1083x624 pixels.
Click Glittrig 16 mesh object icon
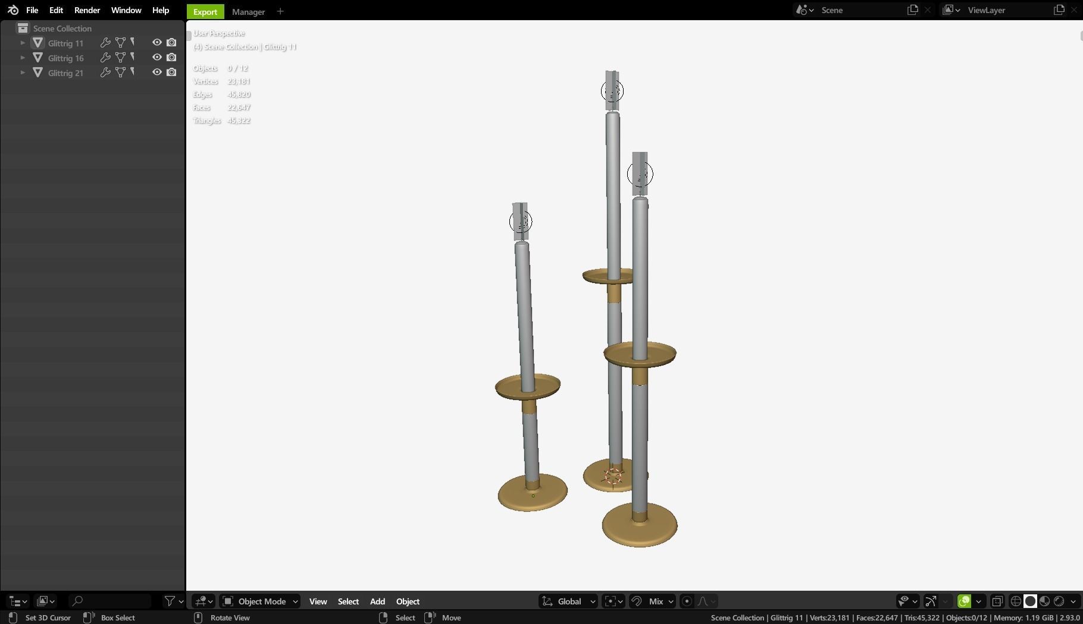pos(37,58)
